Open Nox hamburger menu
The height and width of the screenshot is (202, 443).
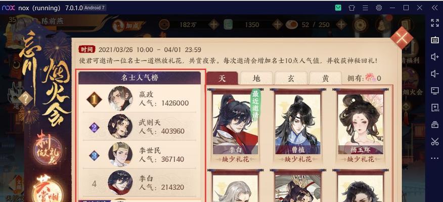(365, 8)
